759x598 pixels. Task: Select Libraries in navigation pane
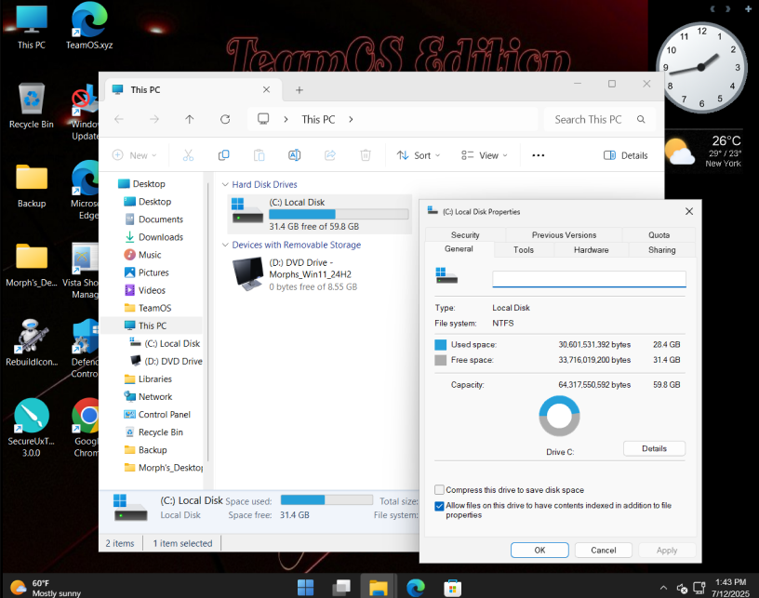(x=155, y=379)
